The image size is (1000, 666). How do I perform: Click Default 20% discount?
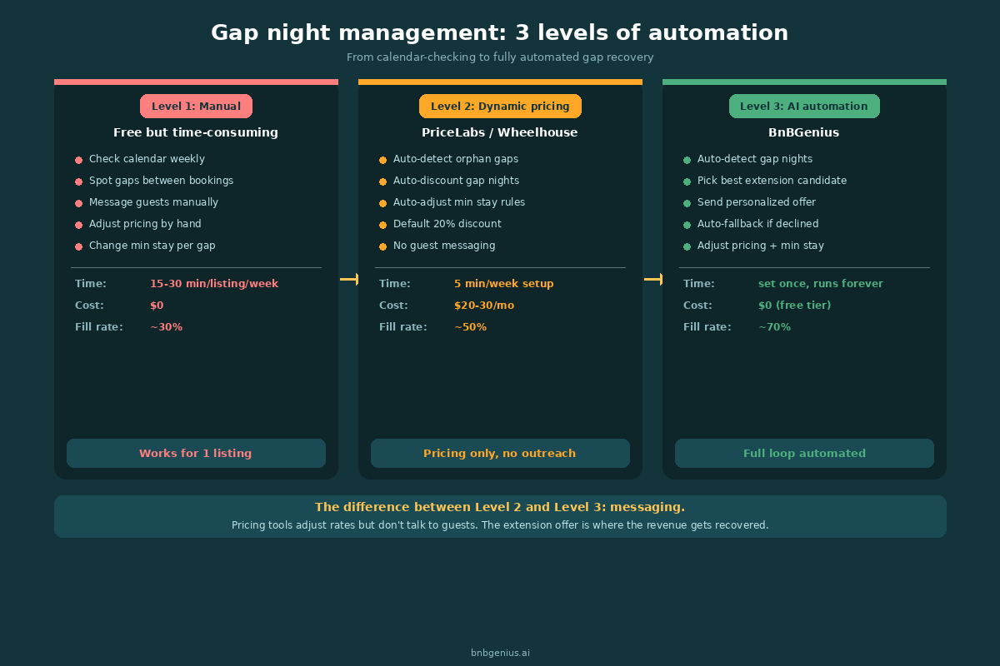pos(447,224)
